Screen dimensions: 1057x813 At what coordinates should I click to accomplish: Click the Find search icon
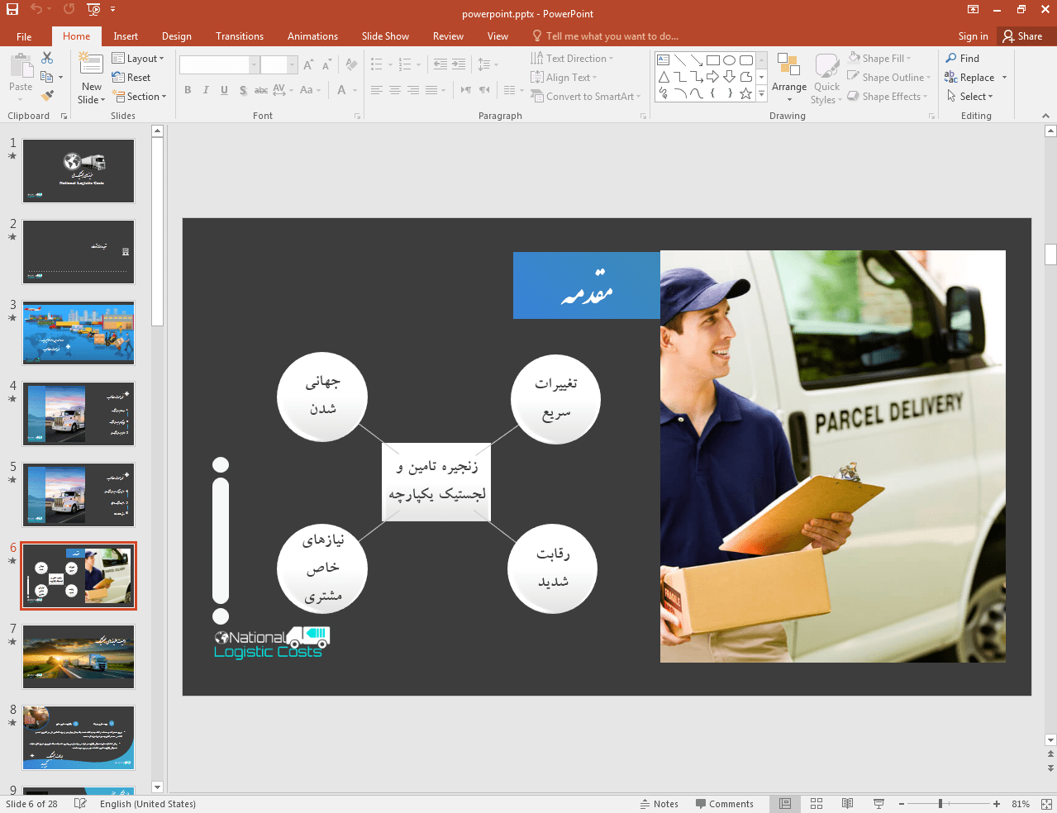click(952, 59)
